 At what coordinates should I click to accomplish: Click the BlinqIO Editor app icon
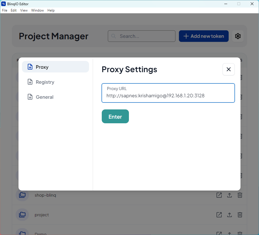3,4
